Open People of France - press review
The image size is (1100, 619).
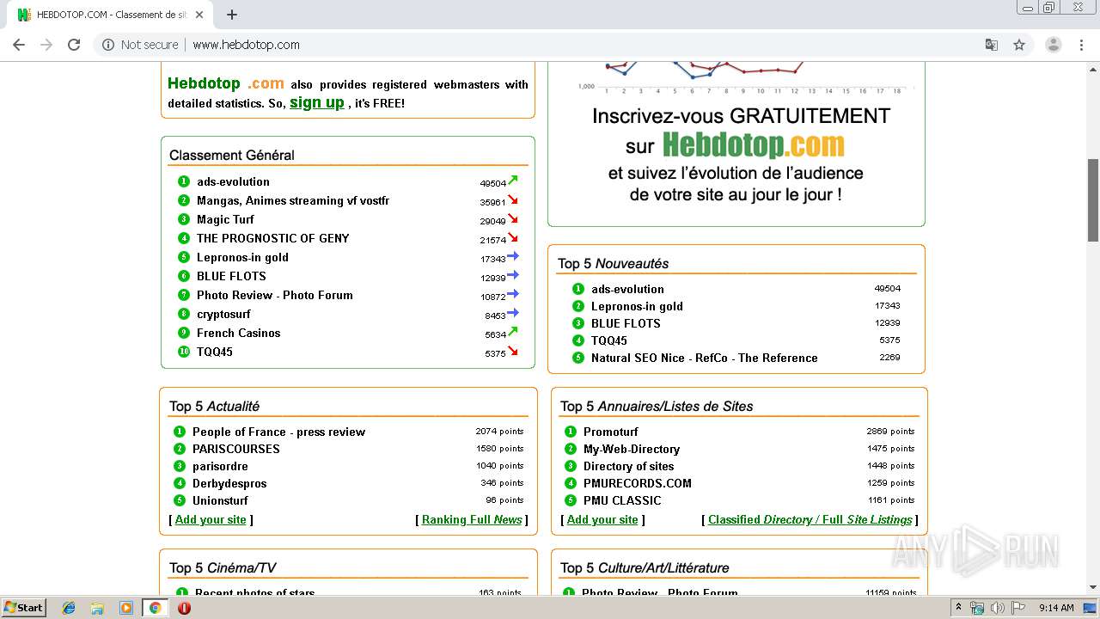pos(278,432)
